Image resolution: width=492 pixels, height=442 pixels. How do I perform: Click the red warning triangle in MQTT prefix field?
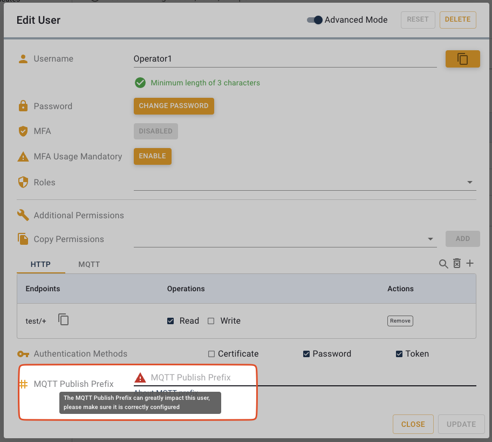[140, 378]
